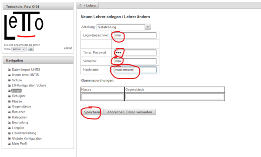Image resolution: width=261 pixels, height=157 pixels.
Task: Click heading Neuen Lehrer anlegen / Lehrer ändern
Action: (x=115, y=17)
